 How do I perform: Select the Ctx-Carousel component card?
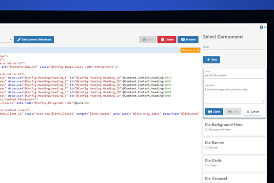pyautogui.click(x=235, y=179)
